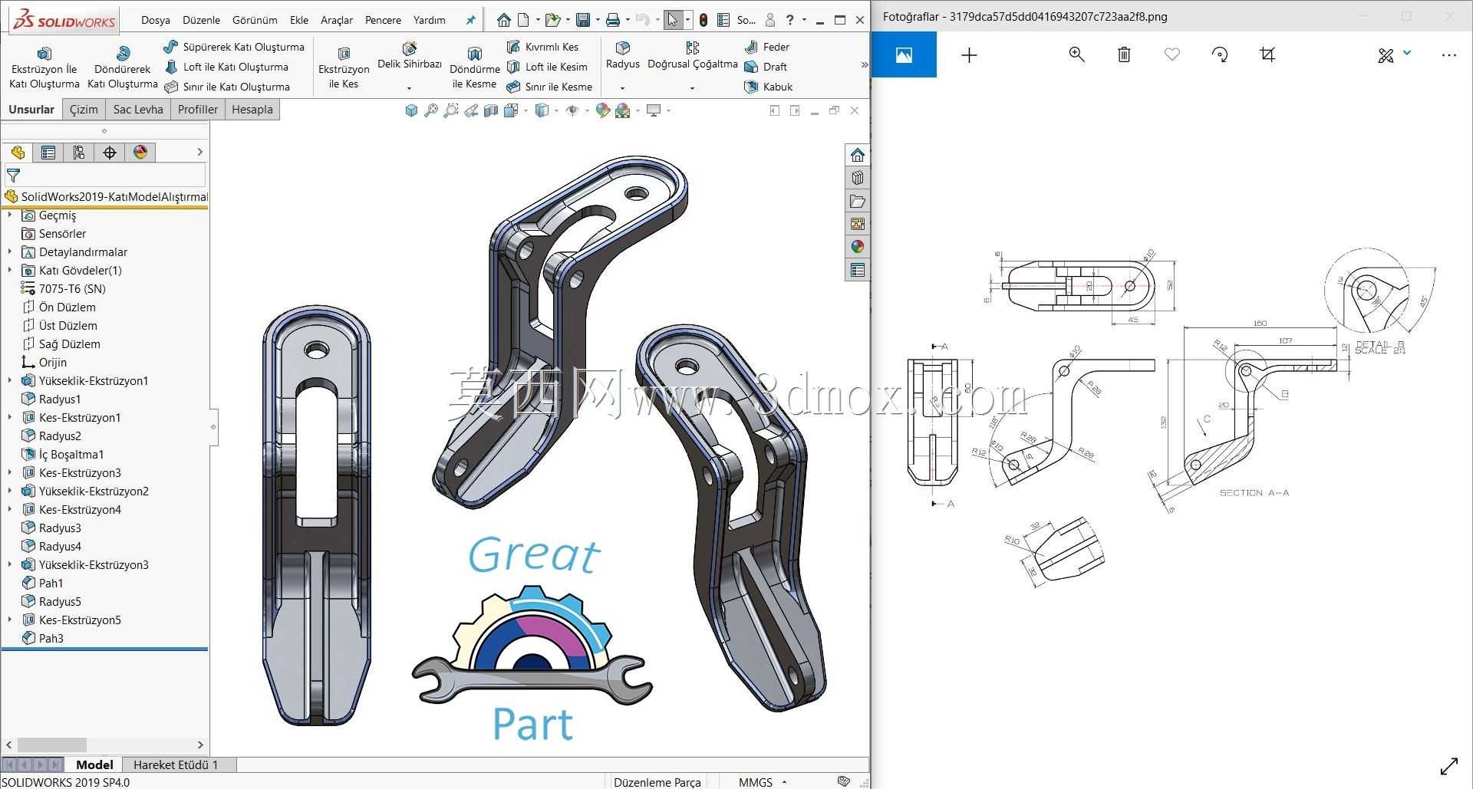Toggle the pin on the SolidWorks menu bar
Viewport: 1473px width, 789px height.
click(470, 20)
